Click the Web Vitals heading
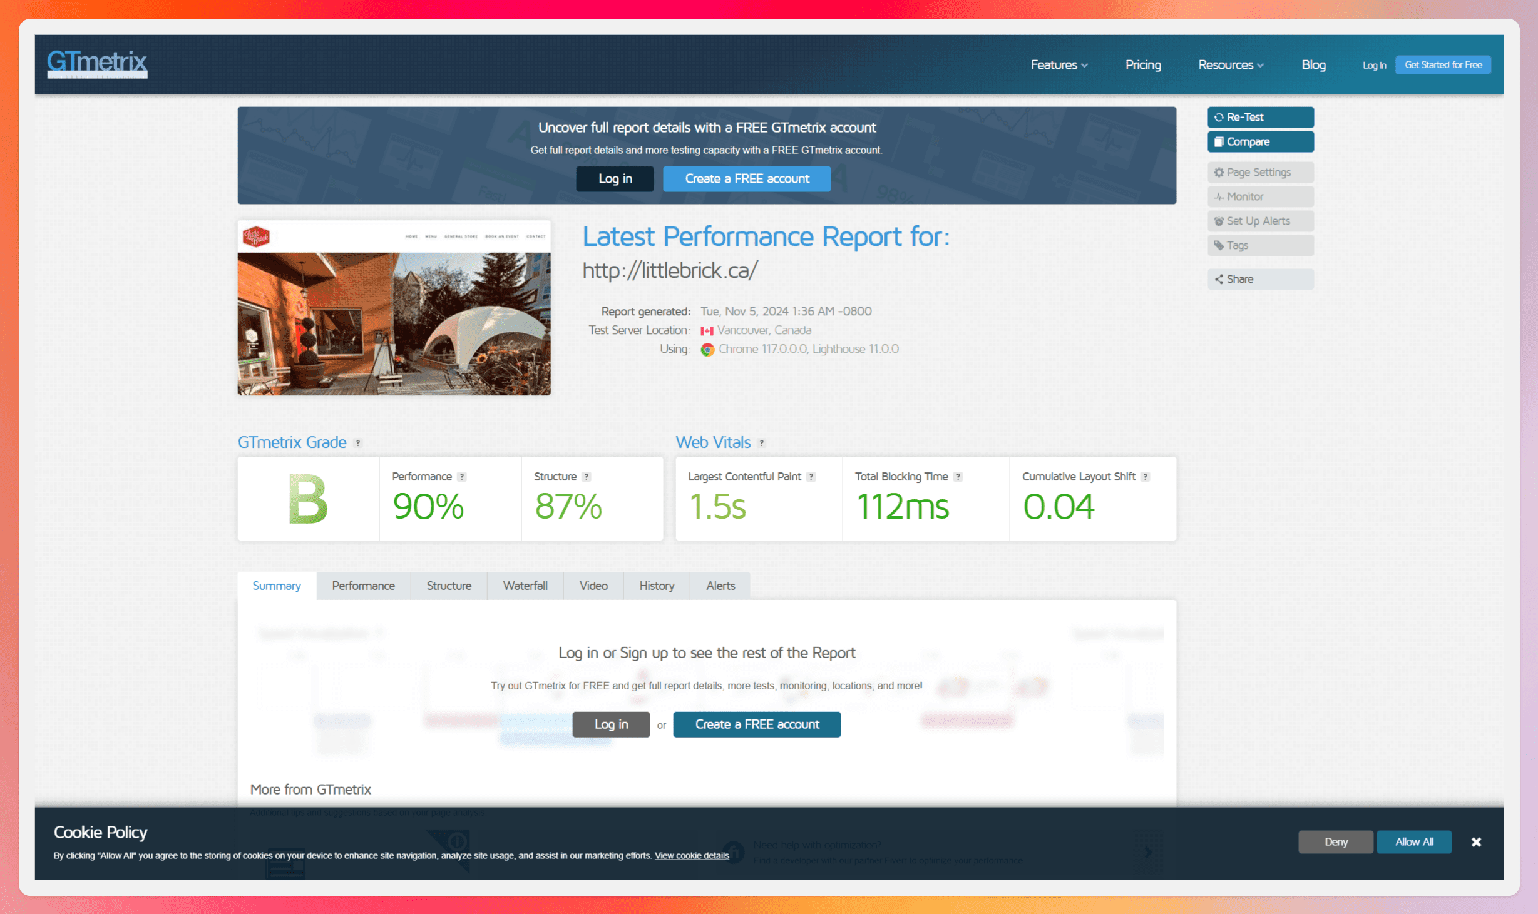The image size is (1538, 914). [x=713, y=443]
